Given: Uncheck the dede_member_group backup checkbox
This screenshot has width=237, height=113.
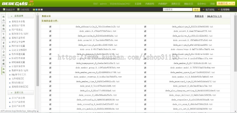Looking at the screenshot, I should click(x=50, y=68).
